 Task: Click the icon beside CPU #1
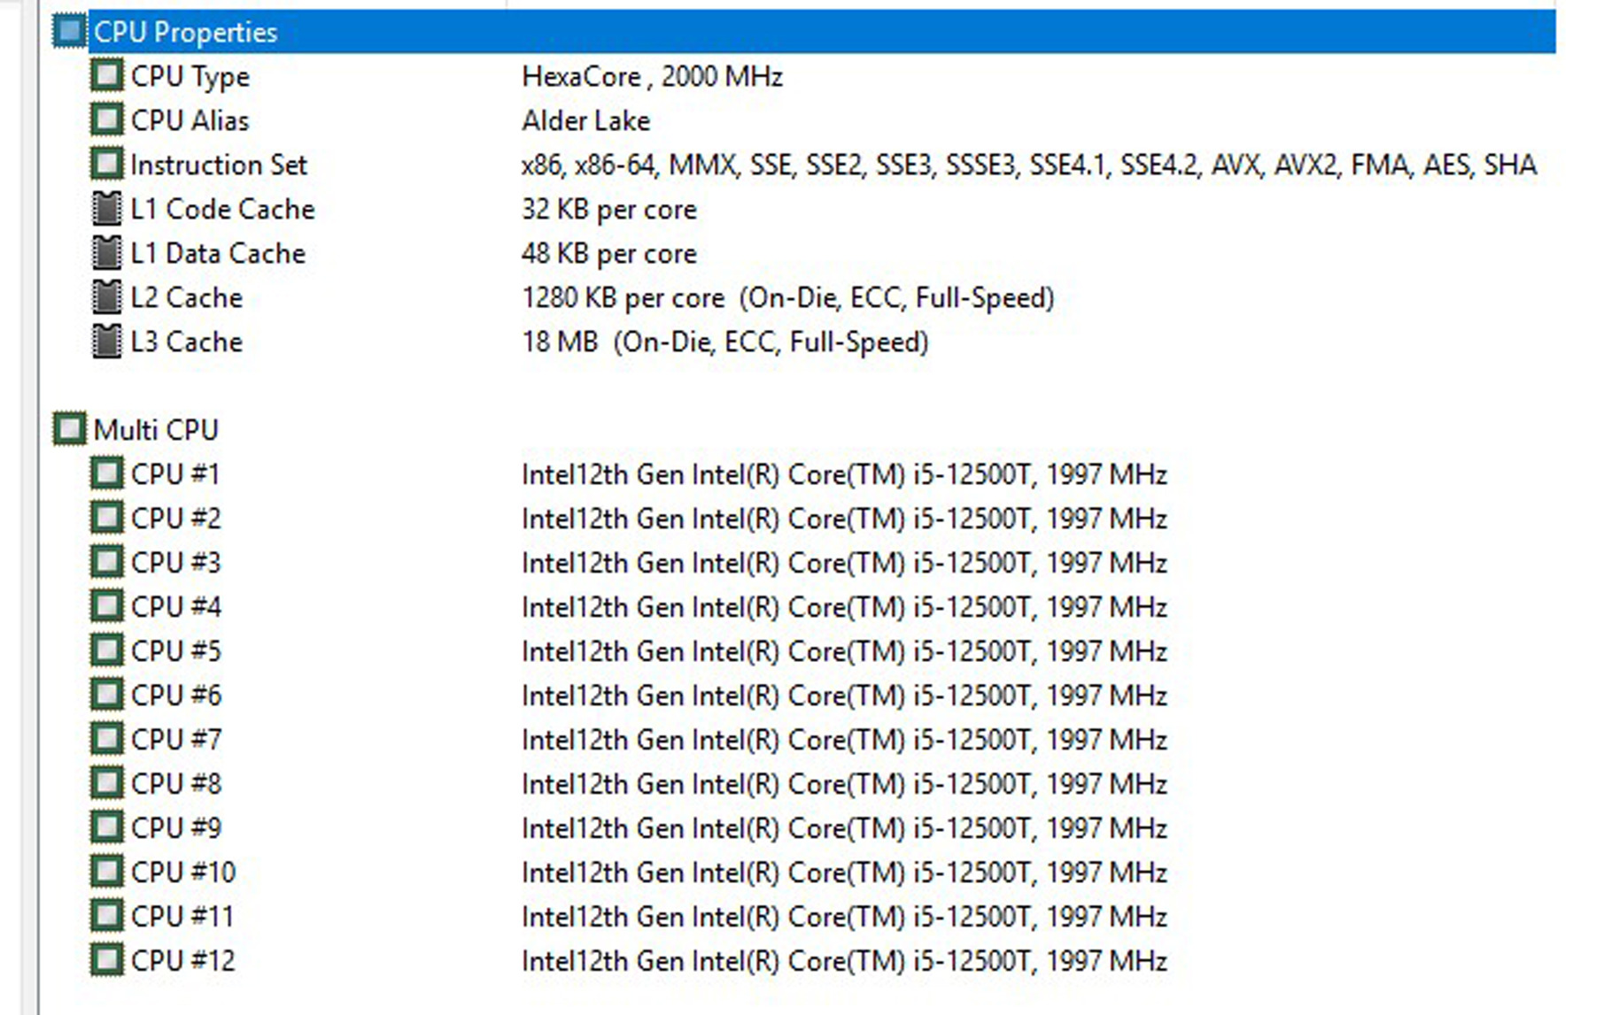pyautogui.click(x=107, y=474)
